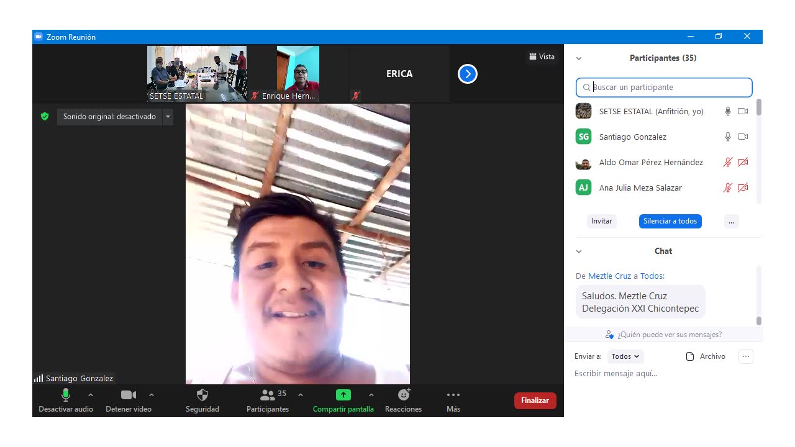Toggle Sonido original: desactivado button
The width and height of the screenshot is (795, 447).
pyautogui.click(x=110, y=117)
